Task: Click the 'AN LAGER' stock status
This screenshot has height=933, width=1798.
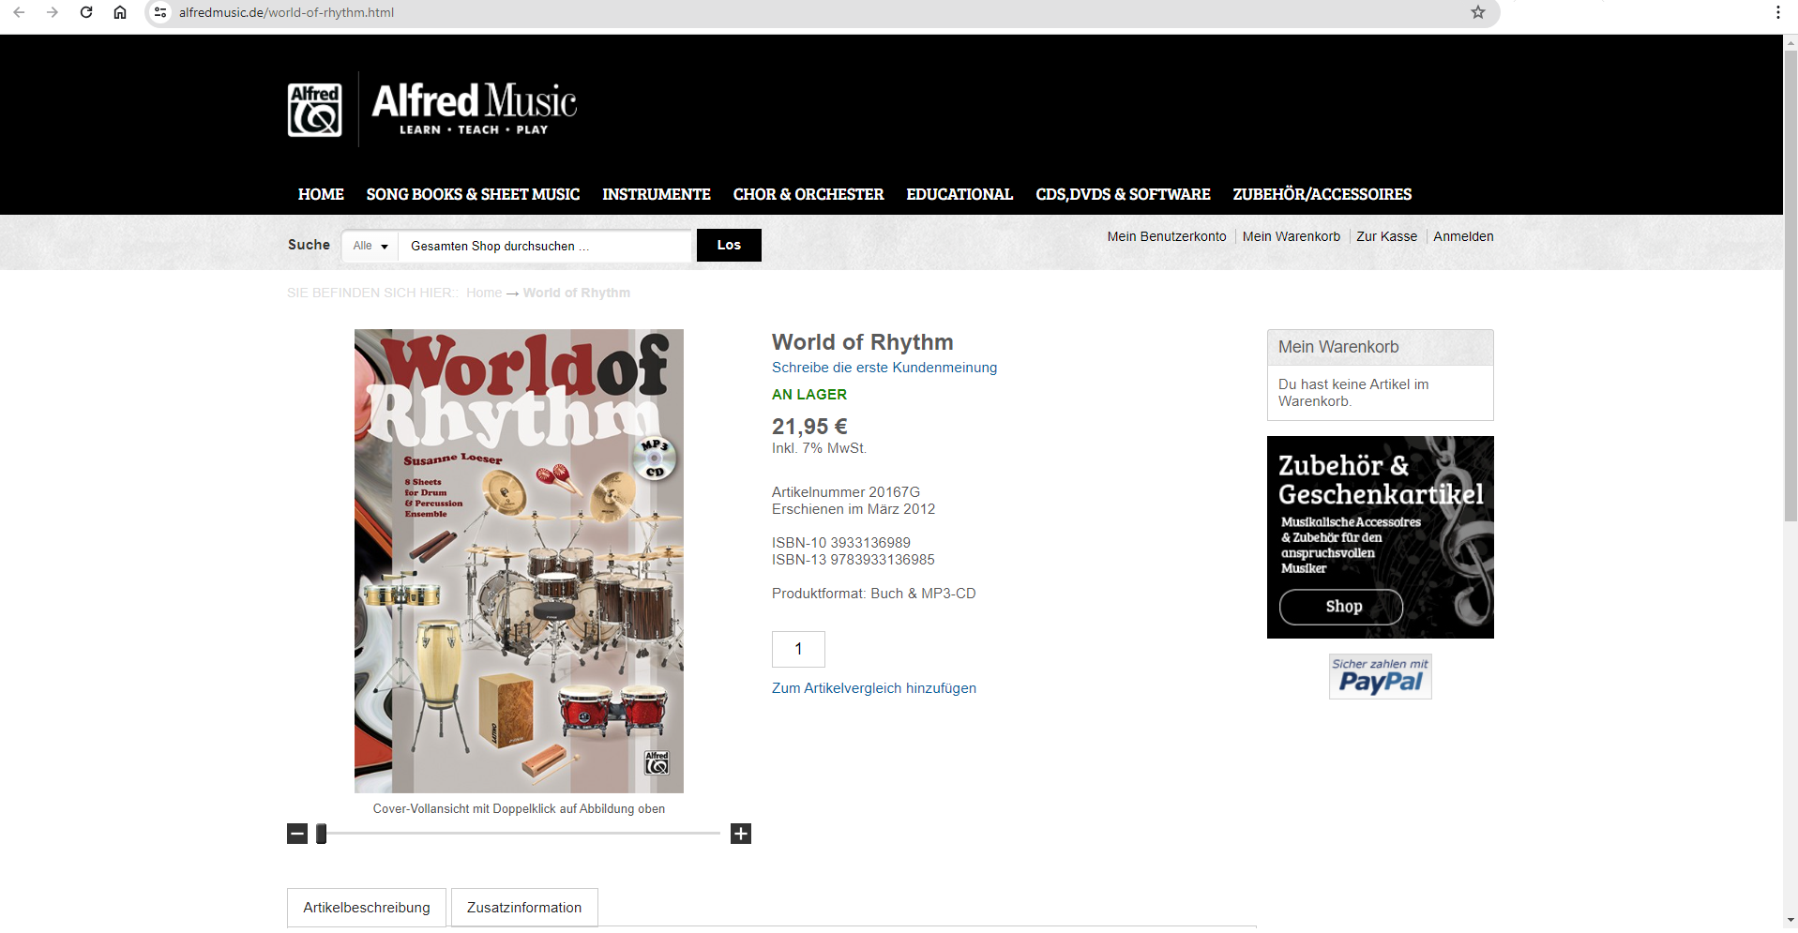Action: tap(809, 395)
